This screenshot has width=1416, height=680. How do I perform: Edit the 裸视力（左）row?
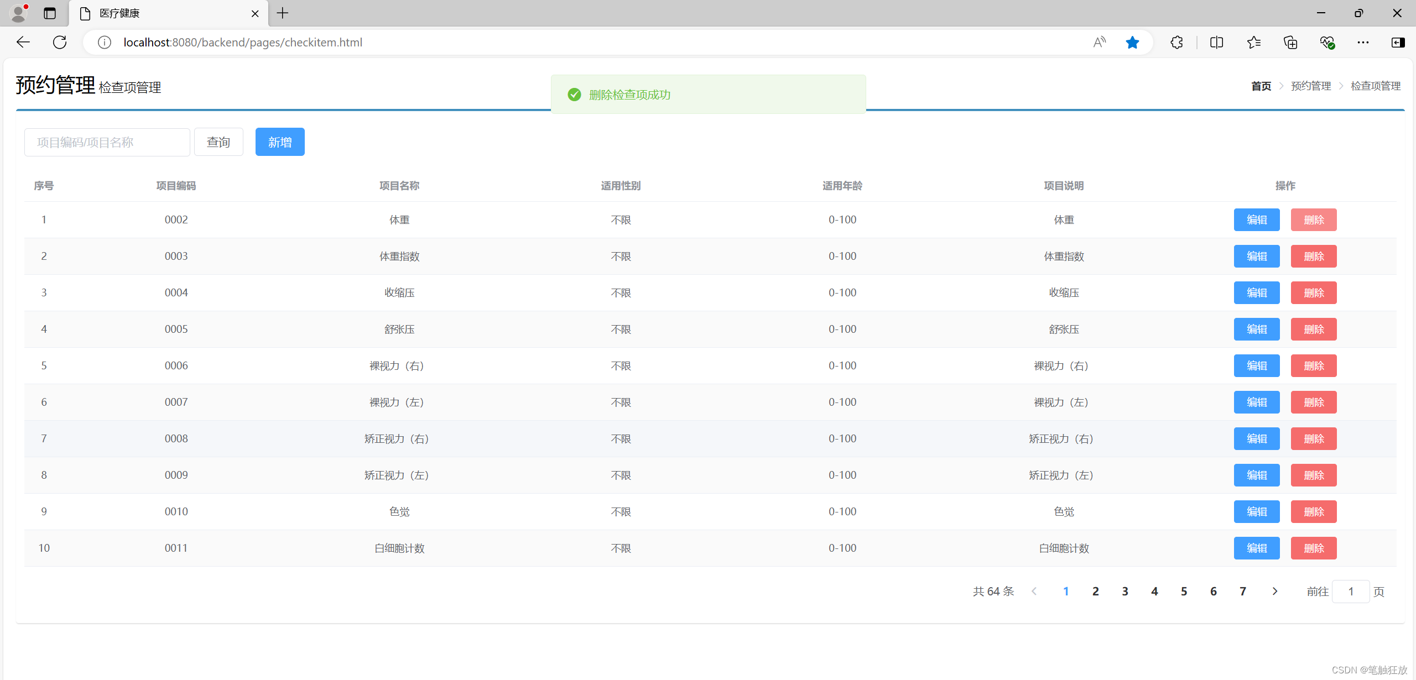click(1257, 402)
